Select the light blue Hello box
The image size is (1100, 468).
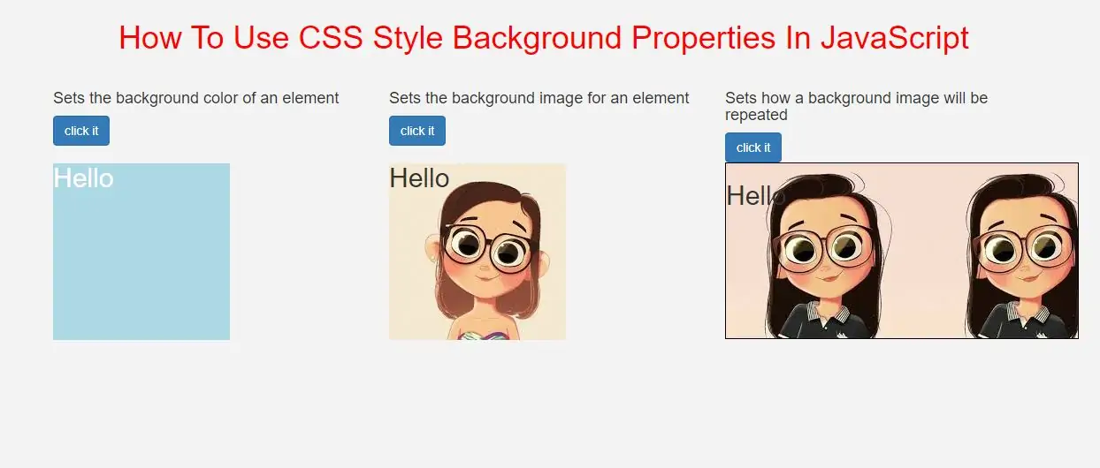point(141,252)
